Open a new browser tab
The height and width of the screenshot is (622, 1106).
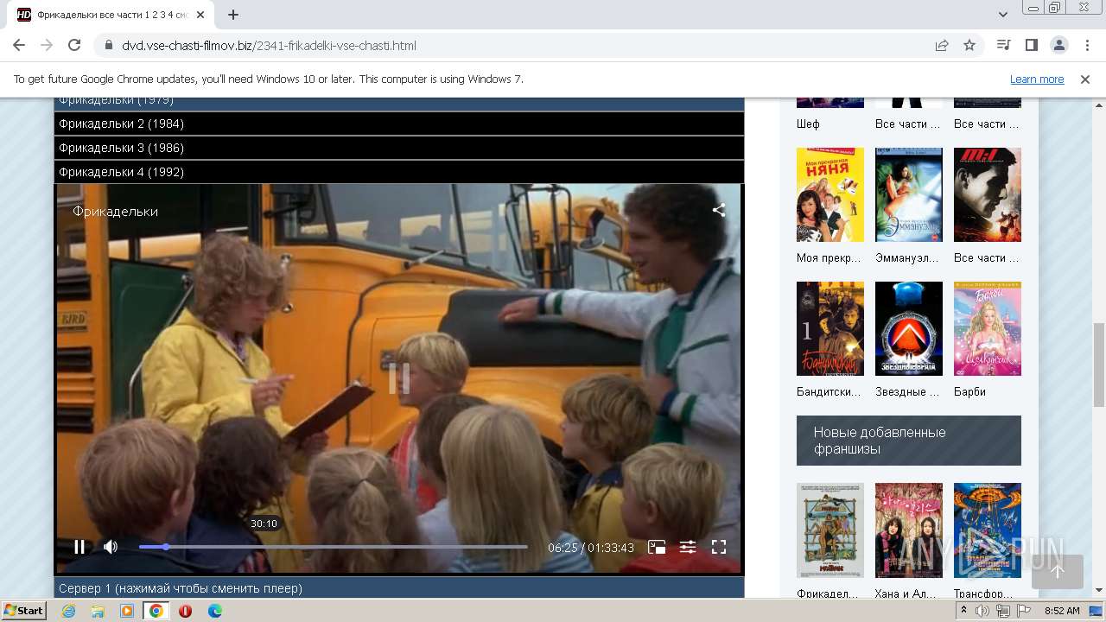click(233, 15)
